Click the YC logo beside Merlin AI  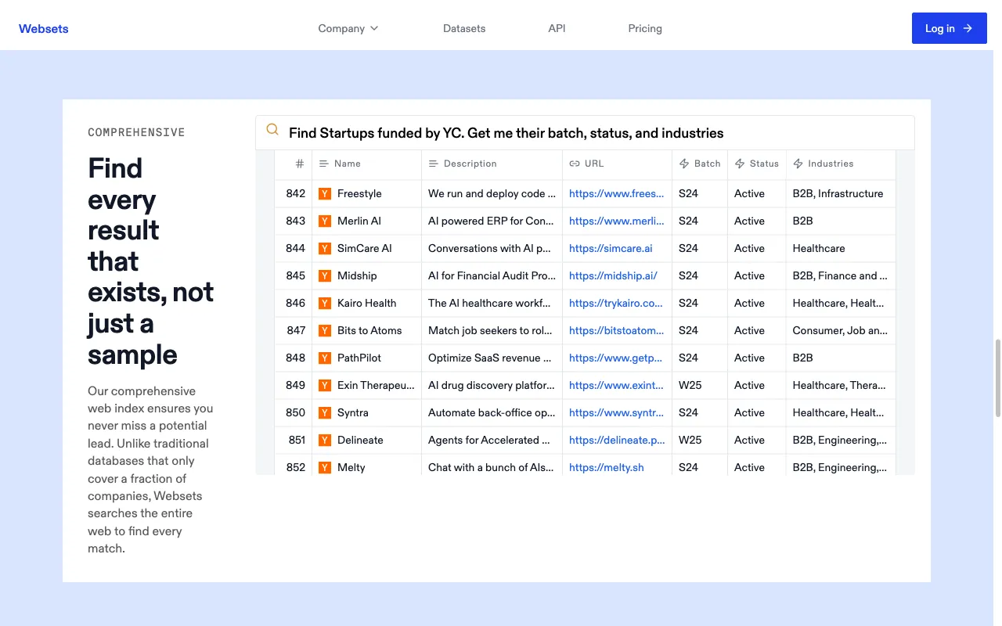[x=325, y=221]
